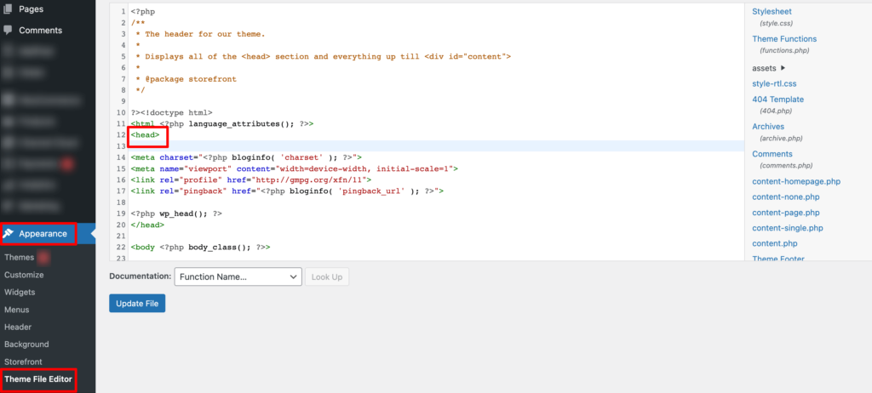Viewport: 872px width, 393px height.
Task: Click the @package storefront comment line
Action: pyautogui.click(x=186, y=79)
